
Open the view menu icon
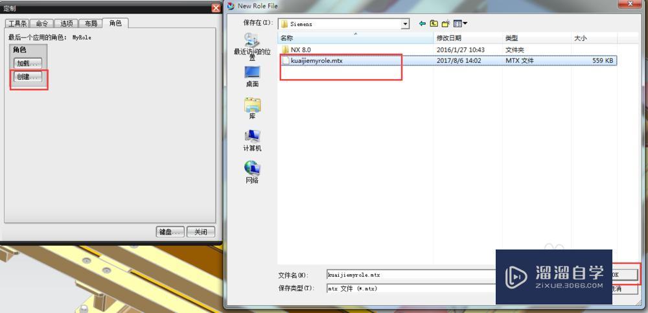click(x=460, y=23)
